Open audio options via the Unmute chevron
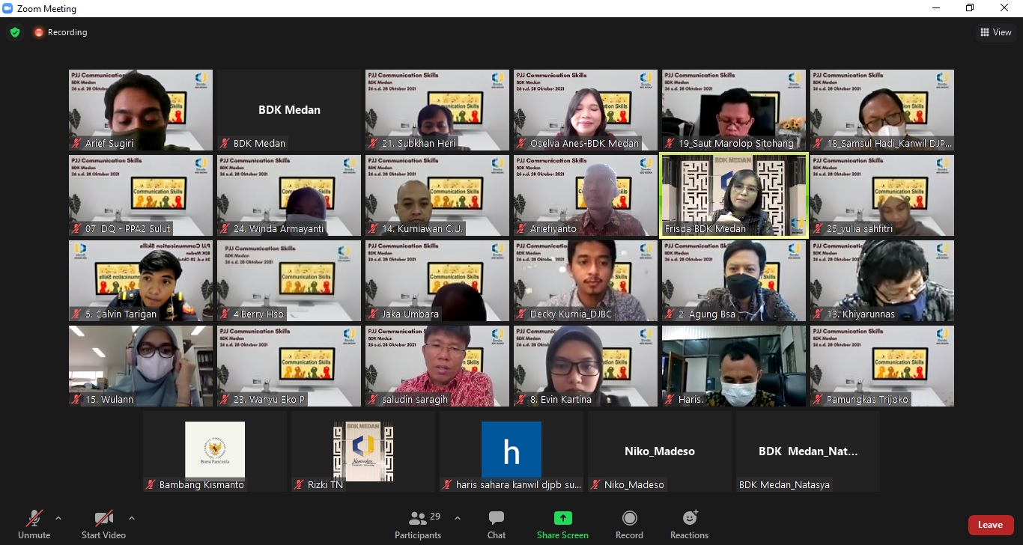This screenshot has width=1023, height=545. [58, 517]
